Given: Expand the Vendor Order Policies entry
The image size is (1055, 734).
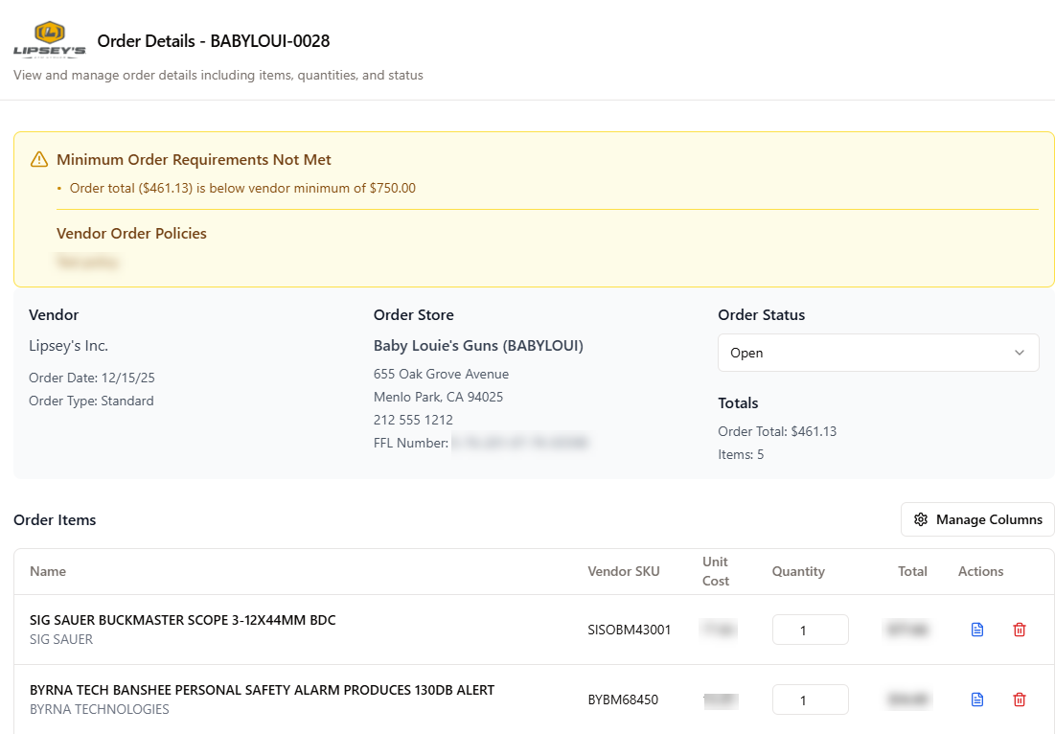Looking at the screenshot, I should click(87, 261).
